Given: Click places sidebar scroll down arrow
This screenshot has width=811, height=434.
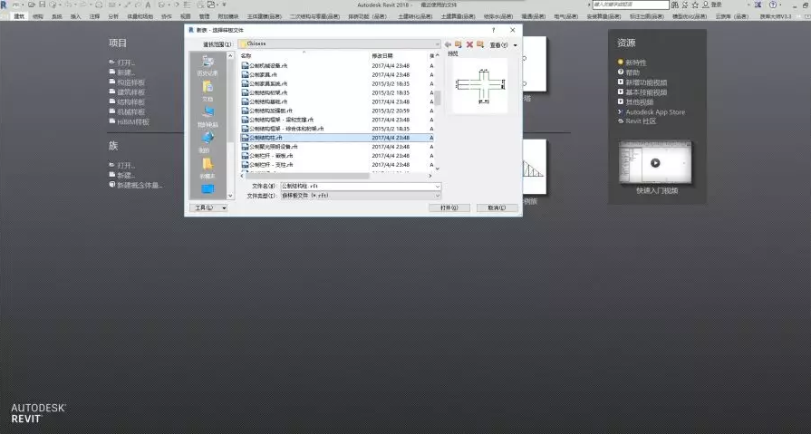Looking at the screenshot, I should [231, 196].
